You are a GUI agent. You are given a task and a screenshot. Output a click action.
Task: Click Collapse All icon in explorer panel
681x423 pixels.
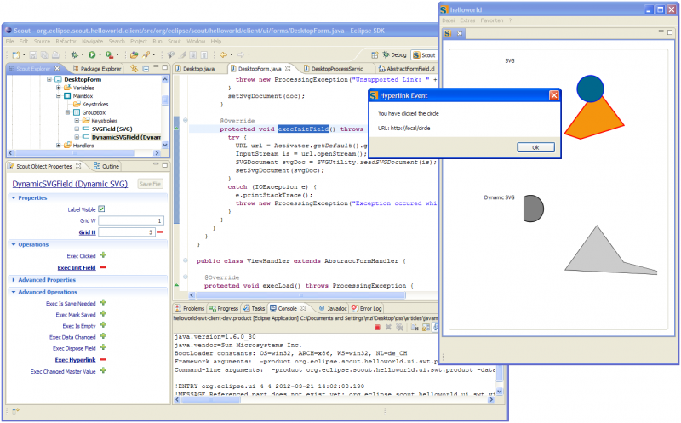(x=146, y=69)
